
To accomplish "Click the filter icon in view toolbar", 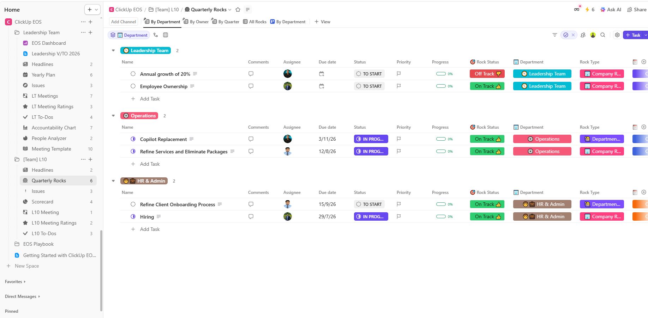I will coord(554,35).
